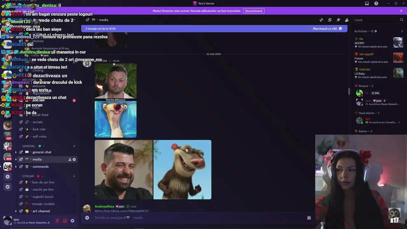Viewport: 407px width, 229px height.
Task: Open the kick-role channel
Action: (x=47, y=129)
